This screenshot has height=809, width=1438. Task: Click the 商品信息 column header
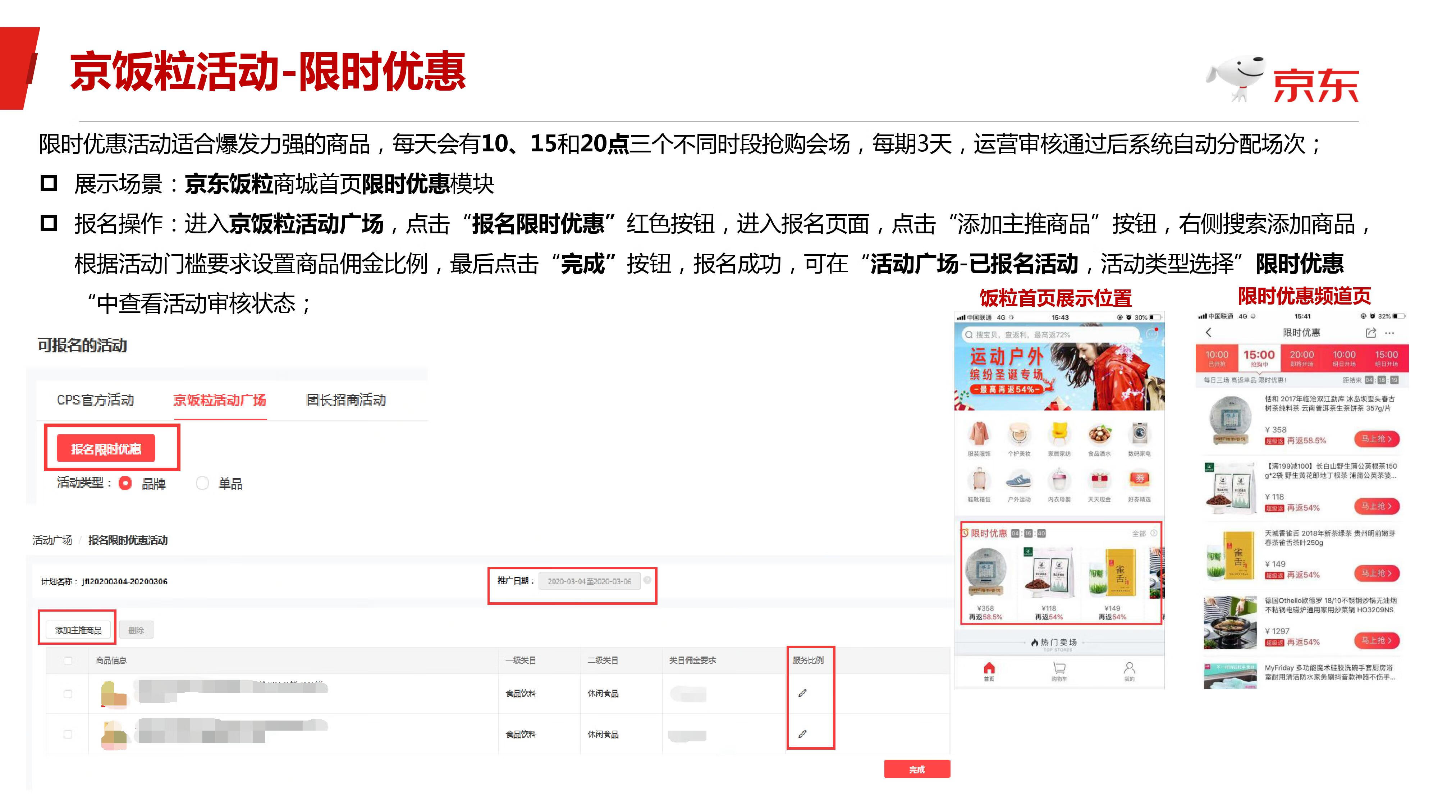pyautogui.click(x=111, y=660)
